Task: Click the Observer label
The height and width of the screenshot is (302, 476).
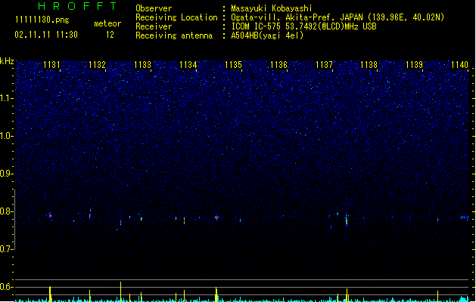Action: (x=154, y=8)
